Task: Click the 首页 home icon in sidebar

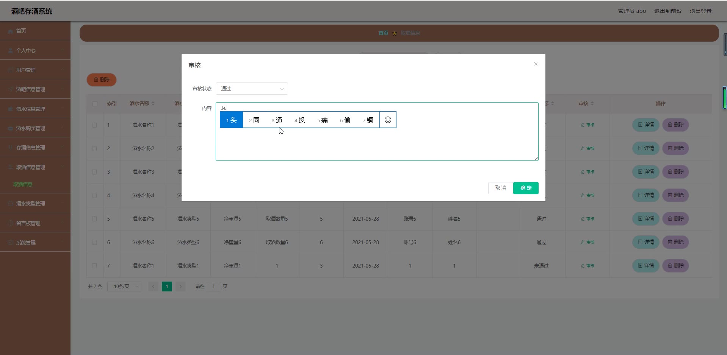Action: coord(11,31)
